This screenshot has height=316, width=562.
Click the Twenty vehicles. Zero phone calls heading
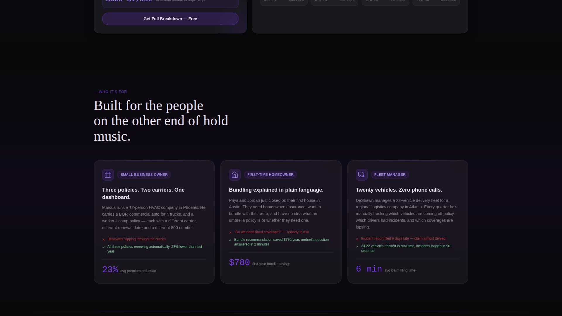399,190
